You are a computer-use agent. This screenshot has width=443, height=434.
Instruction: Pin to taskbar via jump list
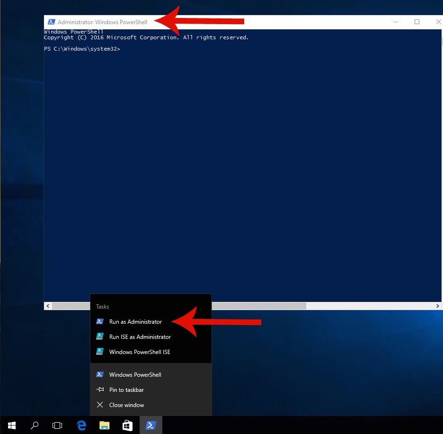[126, 390]
